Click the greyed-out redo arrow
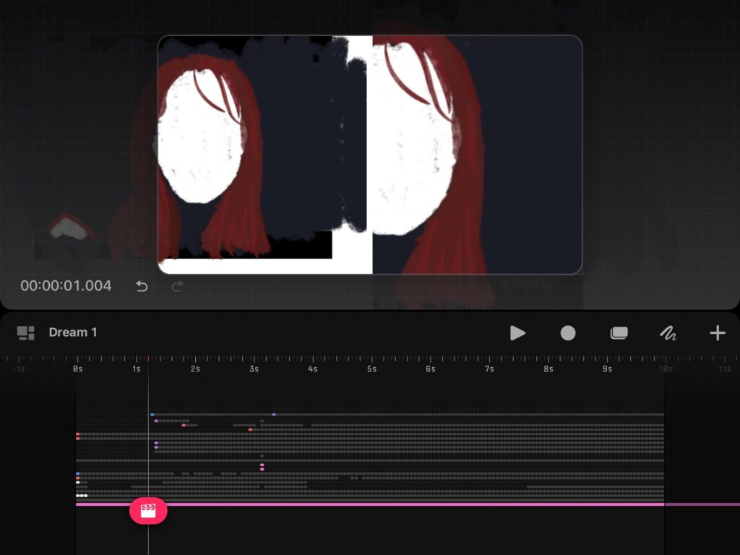The image size is (740, 555). click(177, 286)
